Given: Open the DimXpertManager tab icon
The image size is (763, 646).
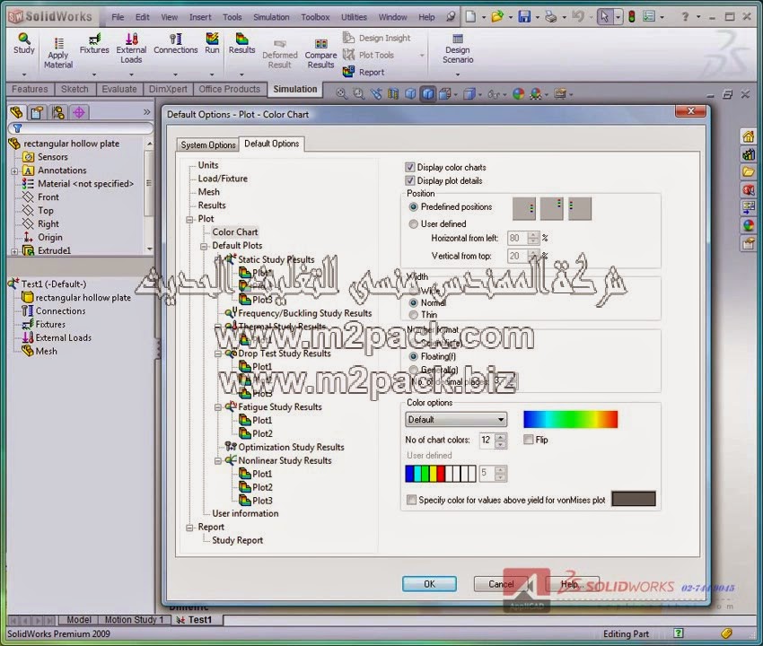Looking at the screenshot, I should tap(79, 113).
